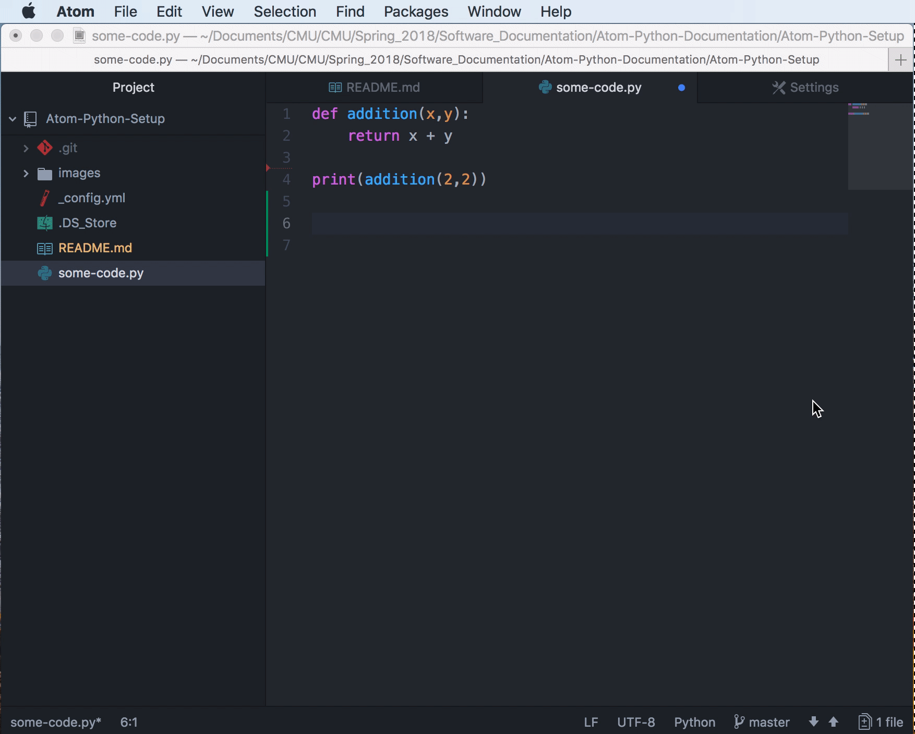Click the git push up-arrow icon
915x734 pixels.
pos(834,722)
